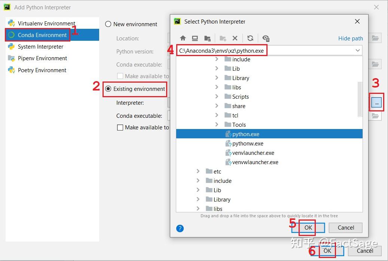Screen dimensions: 388x261
Task: Close the Select Python Interpreter dialog
Action: pyautogui.click(x=357, y=22)
